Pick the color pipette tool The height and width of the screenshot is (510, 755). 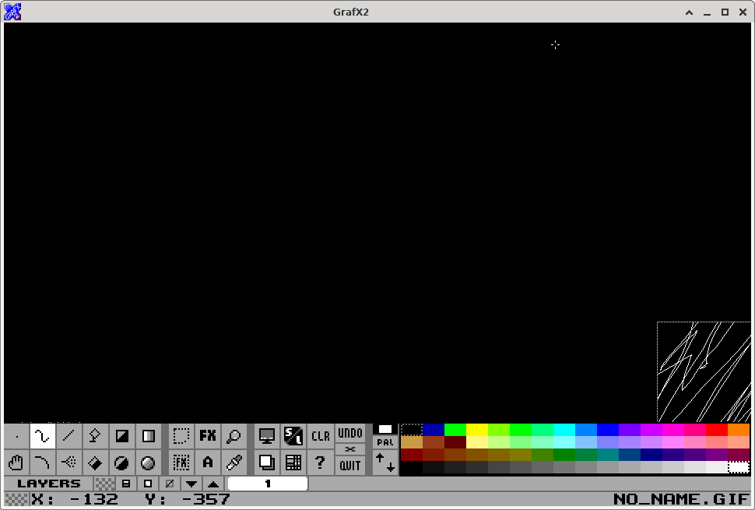click(x=234, y=463)
